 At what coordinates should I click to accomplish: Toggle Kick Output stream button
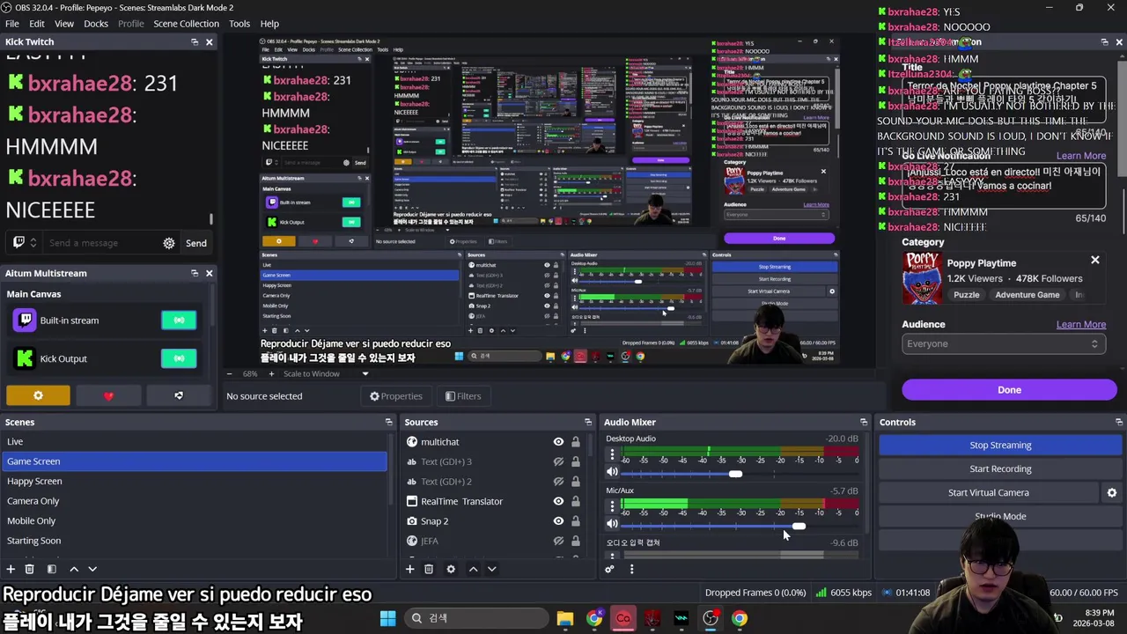[179, 358]
